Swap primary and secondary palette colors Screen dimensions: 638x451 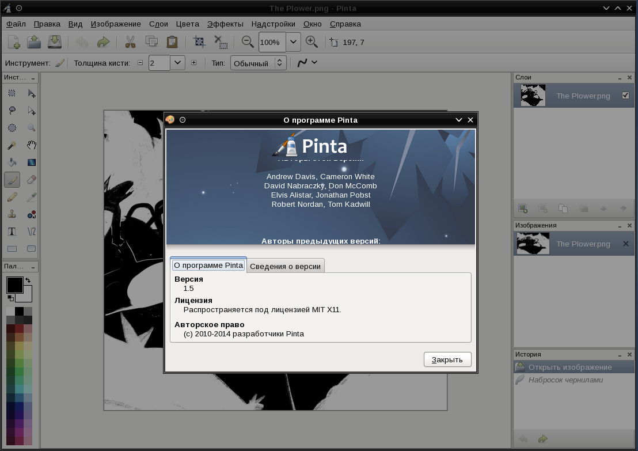[28, 281]
